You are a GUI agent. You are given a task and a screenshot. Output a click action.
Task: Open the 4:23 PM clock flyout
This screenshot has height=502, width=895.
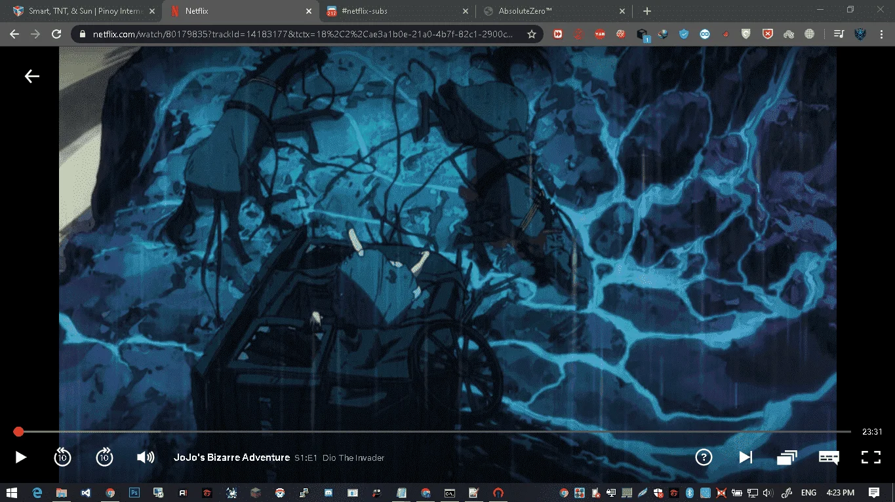coord(841,492)
